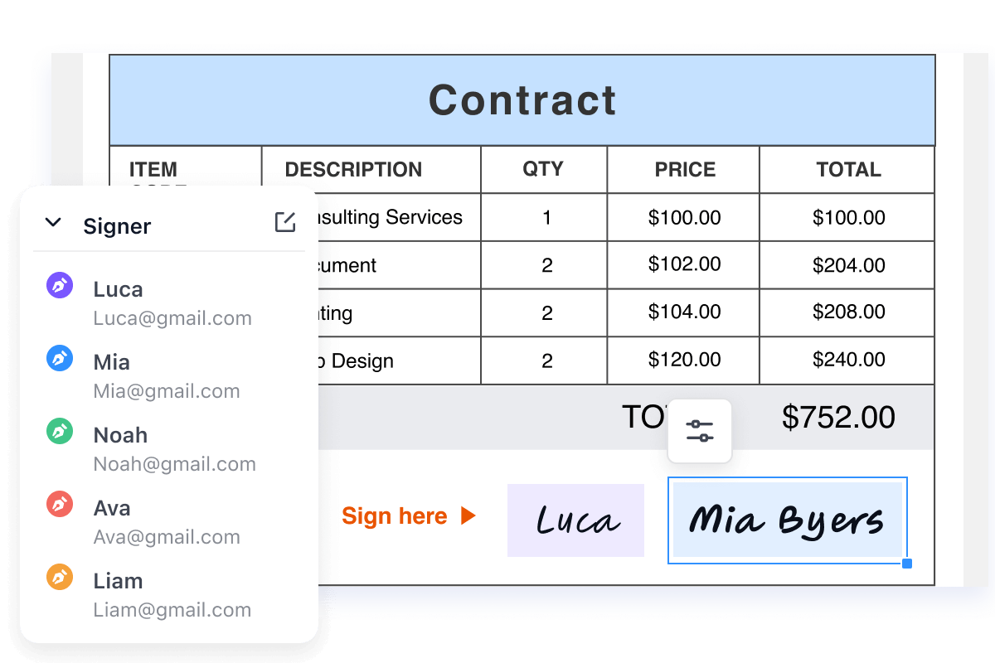Select signer Luca in the list
995x663 pixels.
118,289
